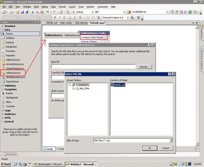Open Internet Explorer 6.0 target dropdown
Image resolution: width=204 pixels, height=167 pixels.
click(x=128, y=18)
